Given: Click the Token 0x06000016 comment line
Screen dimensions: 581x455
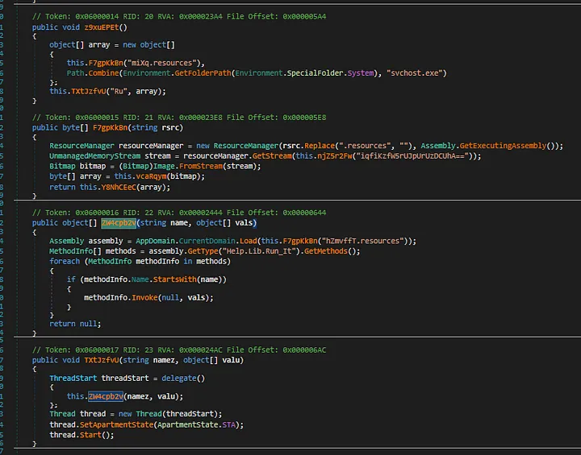Looking at the screenshot, I should tap(179, 213).
